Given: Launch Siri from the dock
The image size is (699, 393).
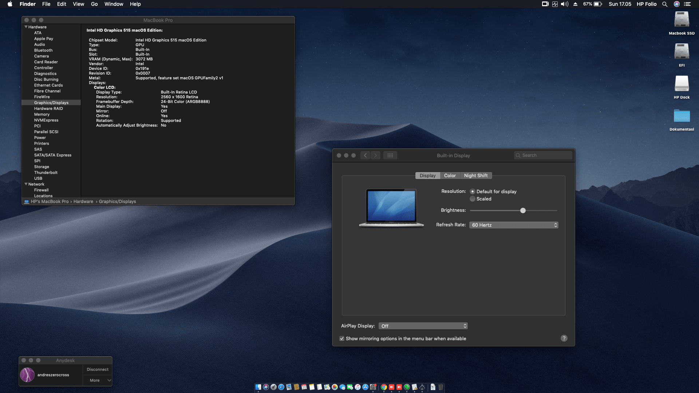Looking at the screenshot, I should 266,387.
